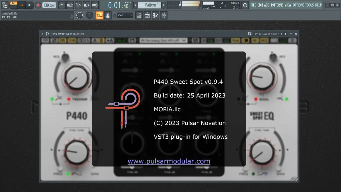
Task: Toggle the red record button
Action: click(x=38, y=5)
